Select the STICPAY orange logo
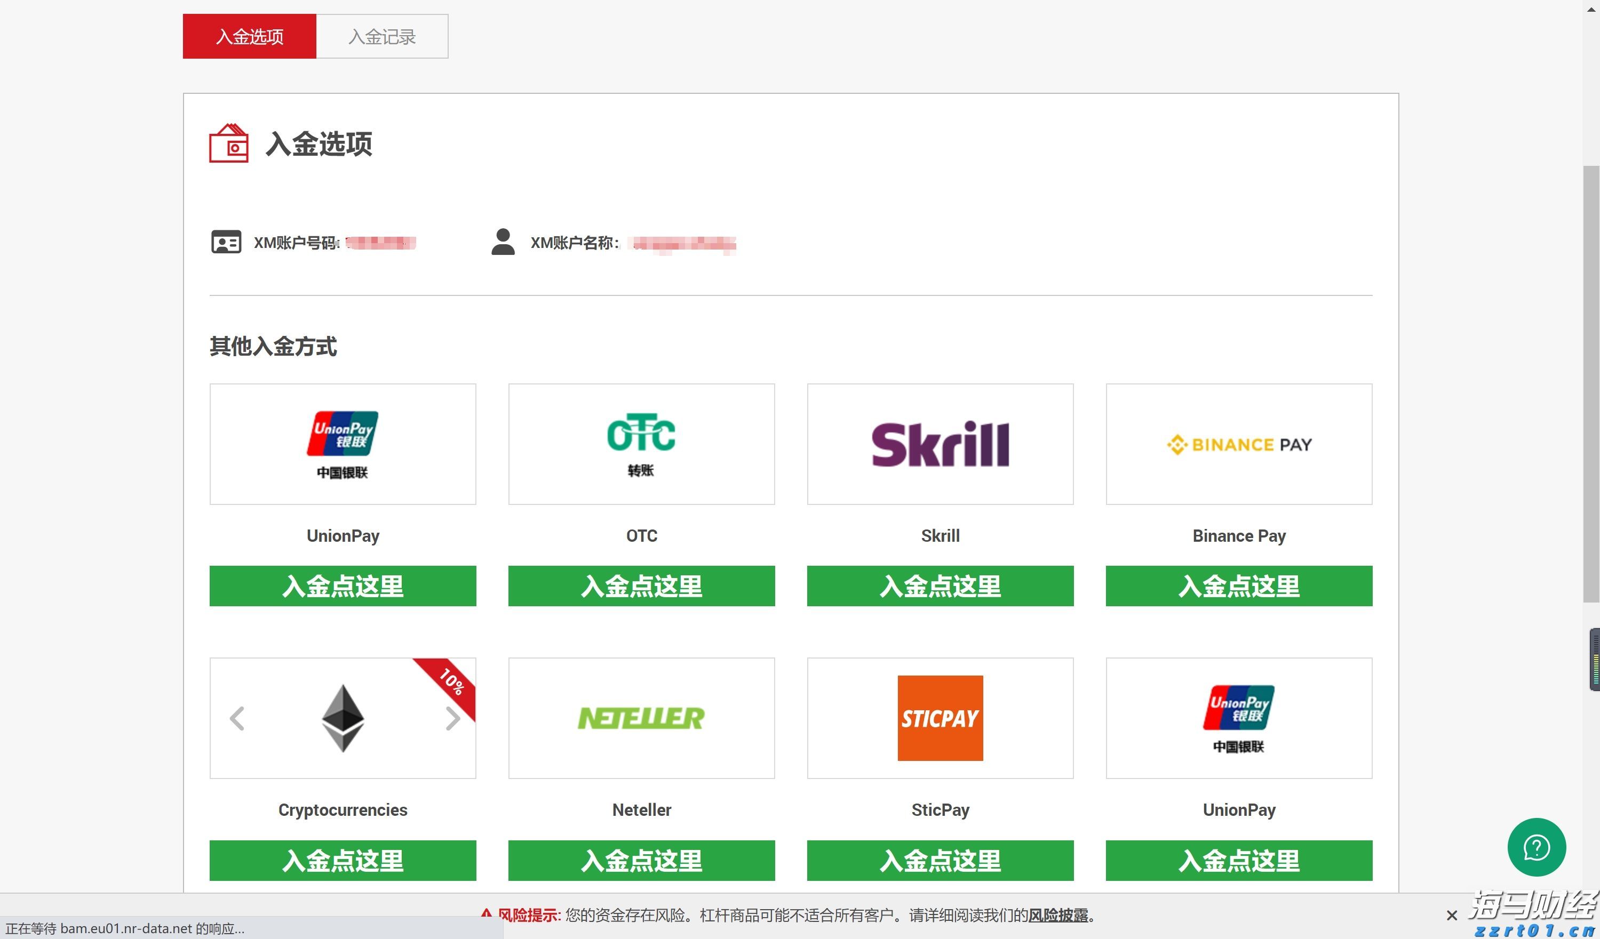 [940, 718]
